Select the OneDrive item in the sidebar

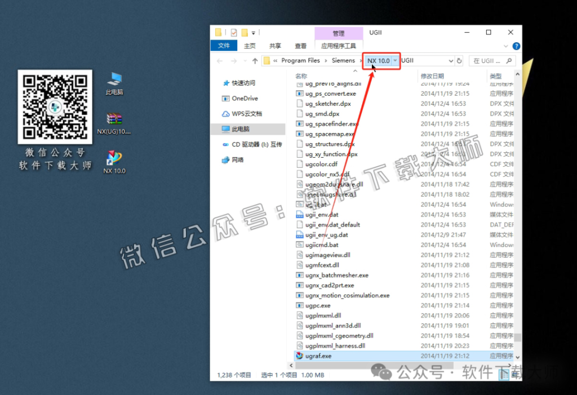coord(239,98)
